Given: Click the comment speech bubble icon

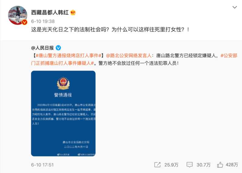Looking at the screenshot, I should tap(190, 165).
